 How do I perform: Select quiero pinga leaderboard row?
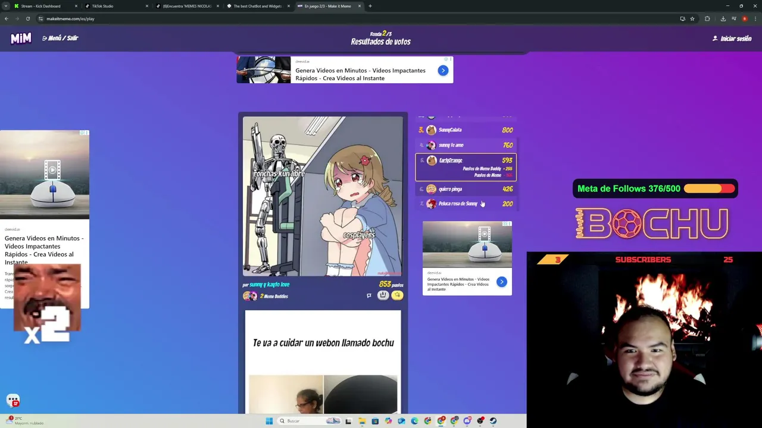[466, 189]
